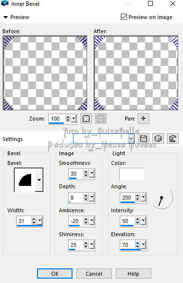Screen dimensions: 183x283
Task: Click the zoom 1:1 actual size icon
Action: [101, 119]
